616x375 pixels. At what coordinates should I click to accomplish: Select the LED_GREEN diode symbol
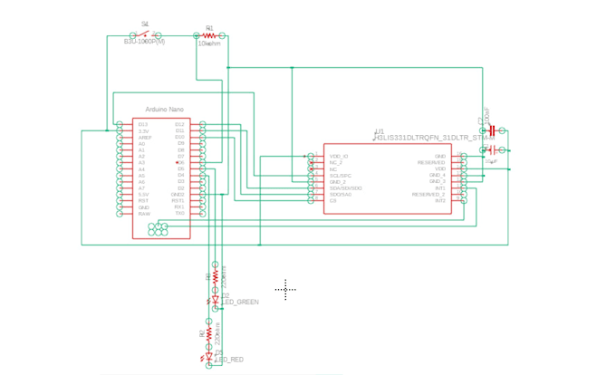[x=215, y=300]
